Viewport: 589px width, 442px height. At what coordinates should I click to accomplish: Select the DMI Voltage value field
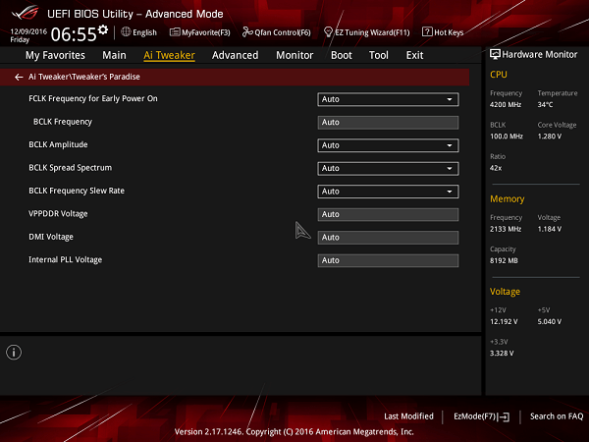(388, 238)
